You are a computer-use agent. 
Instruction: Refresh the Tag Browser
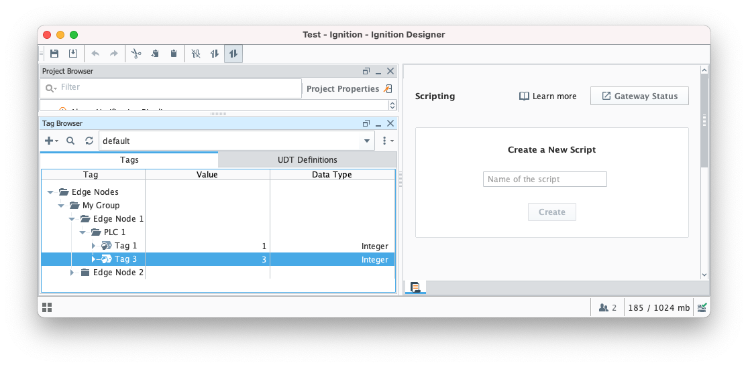point(89,141)
